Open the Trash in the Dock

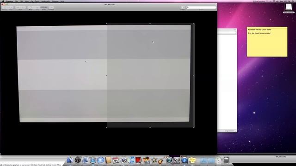(x=227, y=160)
